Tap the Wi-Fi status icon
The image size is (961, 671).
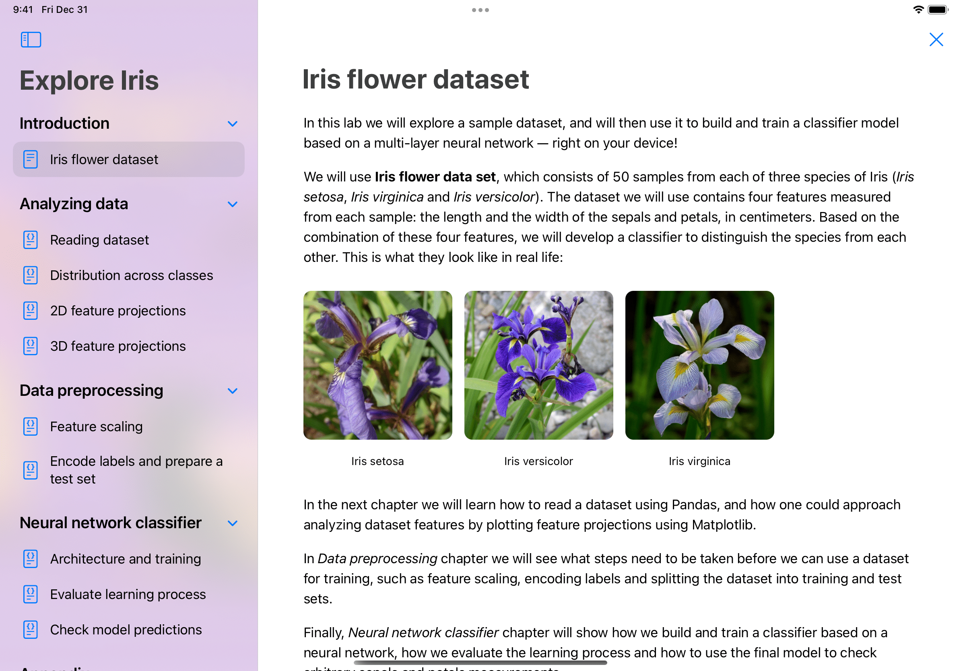coord(918,10)
